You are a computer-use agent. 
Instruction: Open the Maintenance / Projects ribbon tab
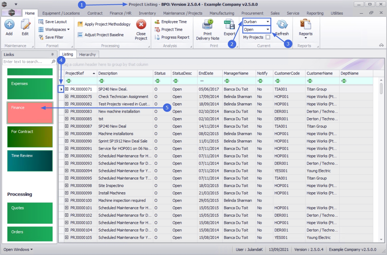(x=182, y=13)
